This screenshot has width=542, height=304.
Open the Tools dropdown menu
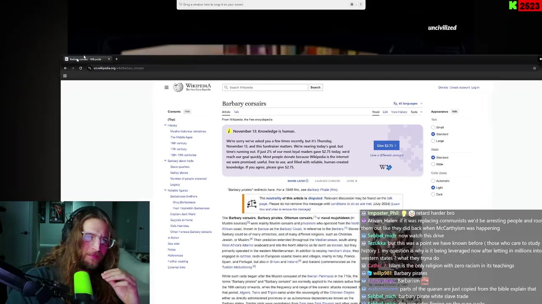click(416, 112)
